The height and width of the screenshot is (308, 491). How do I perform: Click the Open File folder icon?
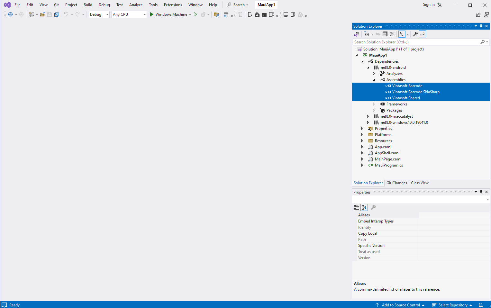[x=42, y=14]
